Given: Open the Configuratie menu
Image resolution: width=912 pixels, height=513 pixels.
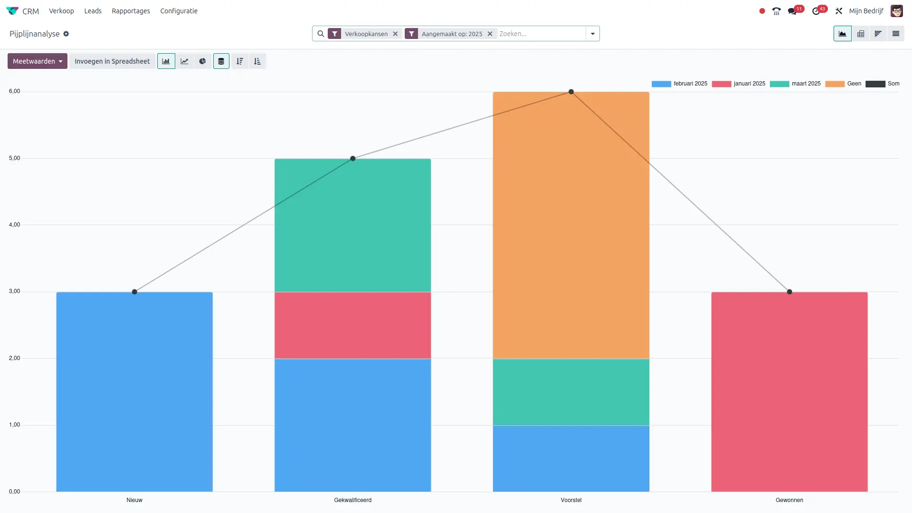Looking at the screenshot, I should [179, 11].
